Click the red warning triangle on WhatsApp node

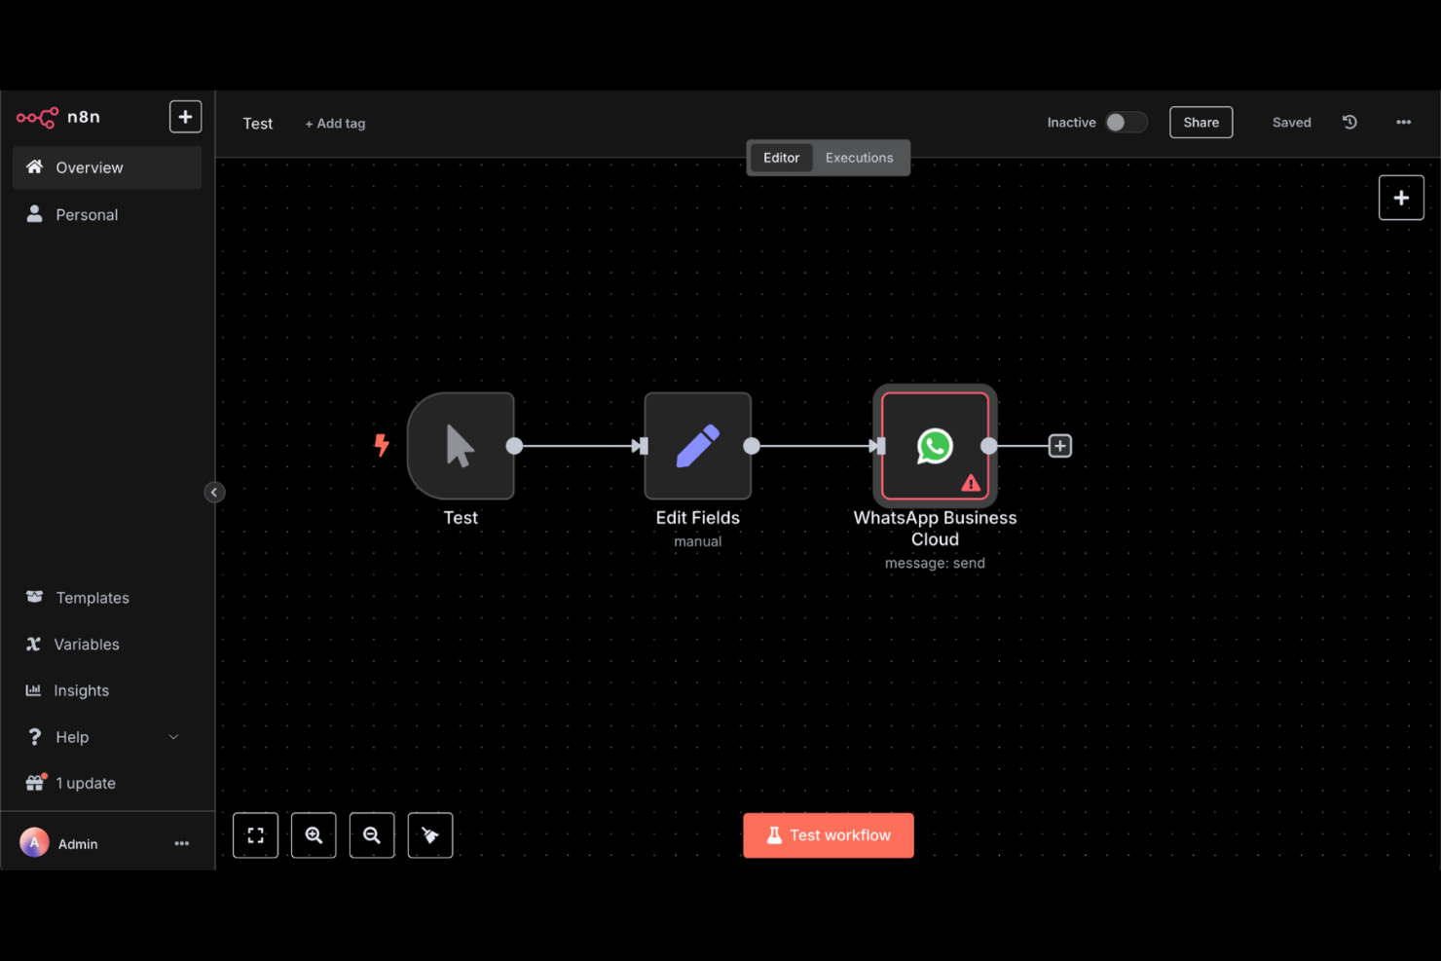pyautogui.click(x=971, y=483)
